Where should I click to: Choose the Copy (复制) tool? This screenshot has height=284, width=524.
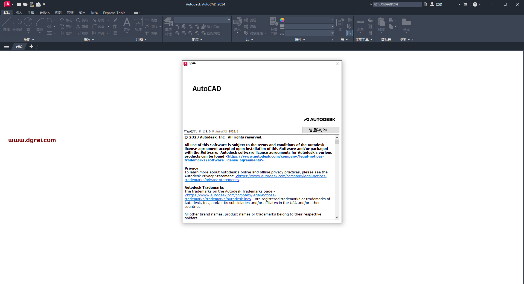click(x=66, y=26)
